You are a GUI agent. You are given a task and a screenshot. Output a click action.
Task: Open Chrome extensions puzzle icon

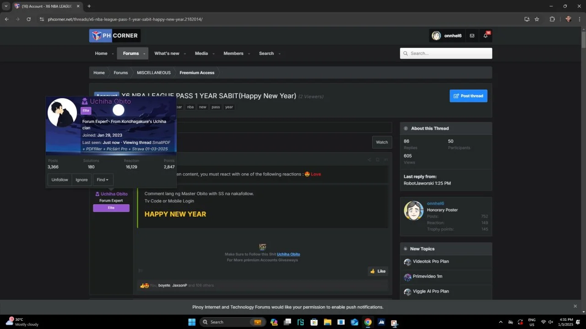pos(552,19)
